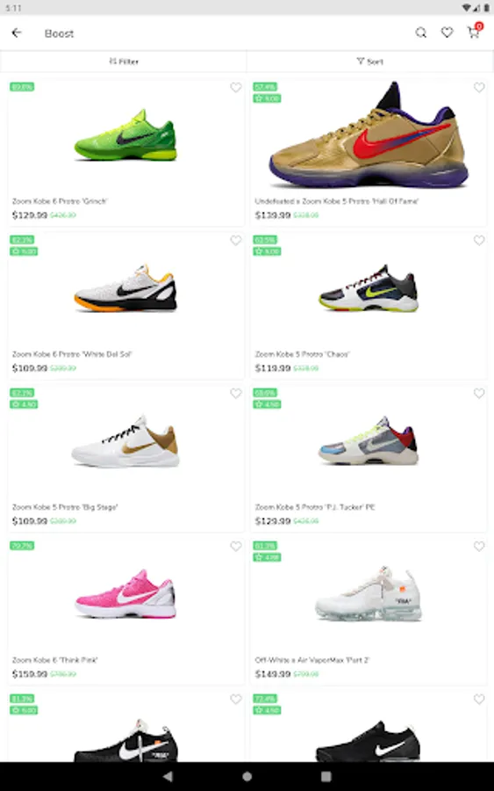This screenshot has height=791, width=494.
Task: Open the Kobe 5 'Big Stage' shoe image
Action: click(x=125, y=441)
